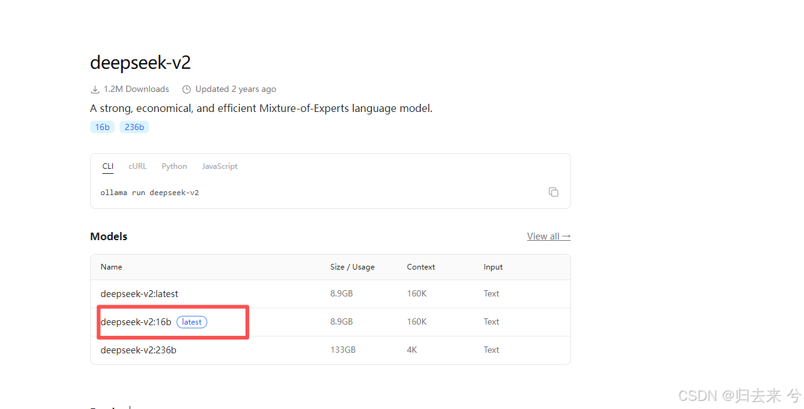Open the View all models link
This screenshot has height=409, width=804.
(549, 236)
